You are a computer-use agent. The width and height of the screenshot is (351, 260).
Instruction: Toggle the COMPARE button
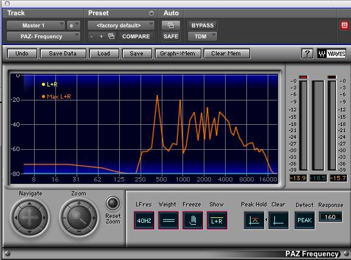click(136, 37)
